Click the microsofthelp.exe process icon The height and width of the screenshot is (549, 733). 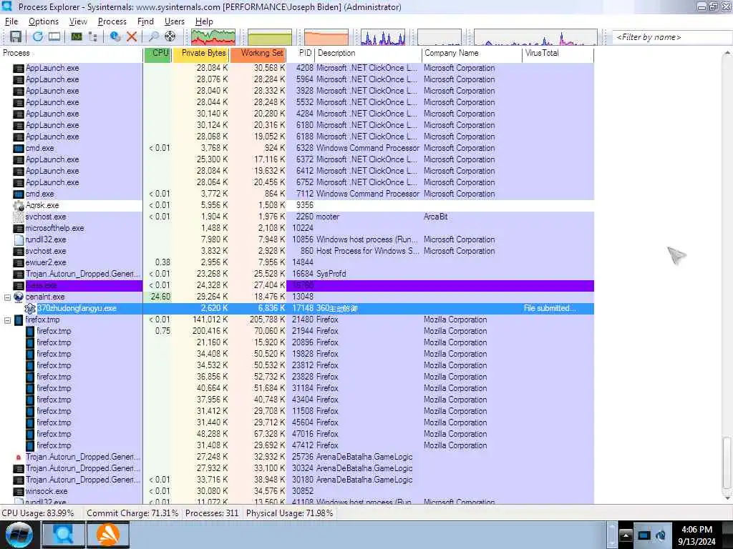pyautogui.click(x=18, y=228)
